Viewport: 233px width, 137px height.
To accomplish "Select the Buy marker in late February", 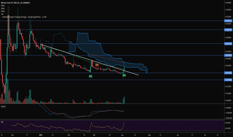I will point(90,76).
